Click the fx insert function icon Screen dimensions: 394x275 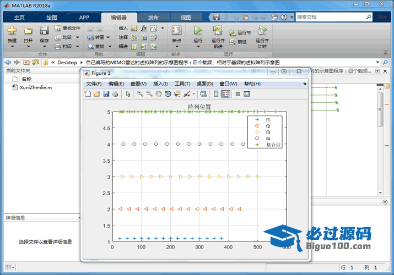pyautogui.click(x=144, y=28)
